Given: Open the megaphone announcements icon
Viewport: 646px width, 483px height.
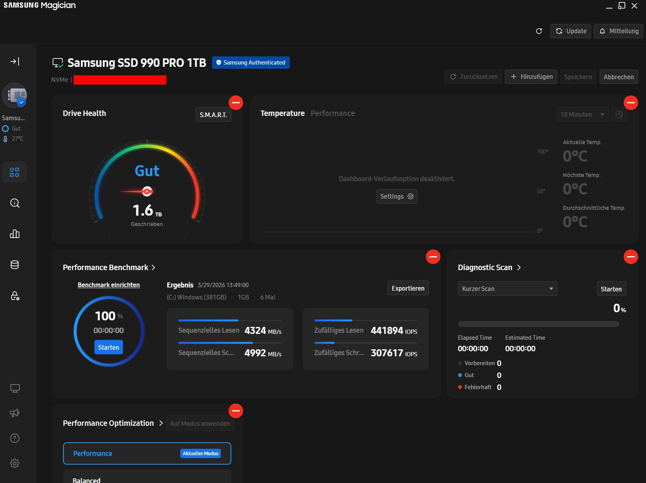Looking at the screenshot, I should pos(15,413).
